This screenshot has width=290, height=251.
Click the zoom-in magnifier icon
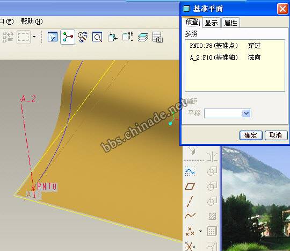[x=97, y=37]
